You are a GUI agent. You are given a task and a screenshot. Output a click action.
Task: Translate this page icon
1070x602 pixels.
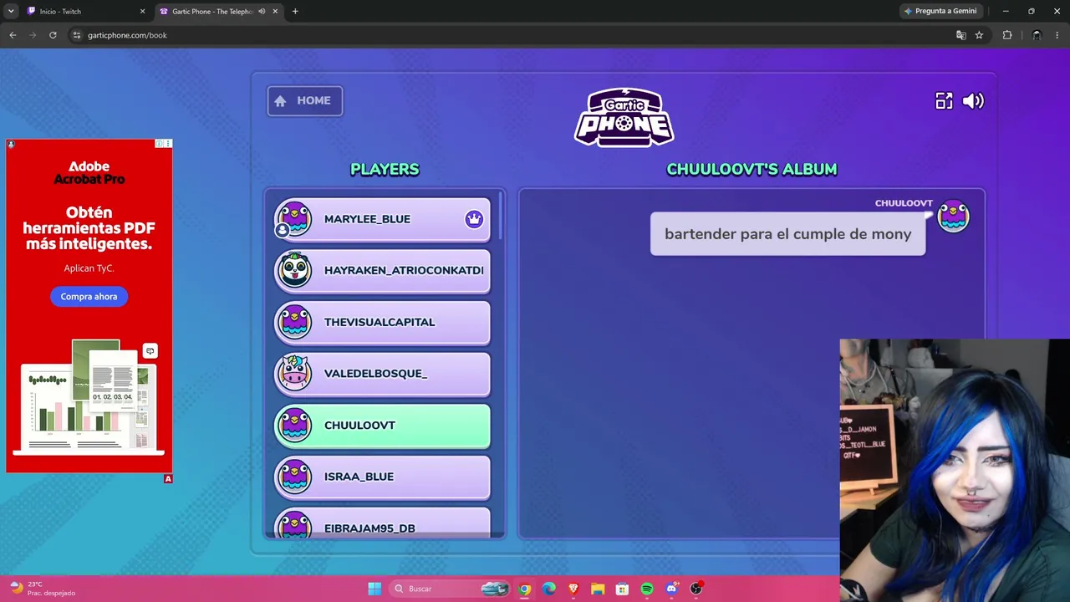(x=960, y=35)
